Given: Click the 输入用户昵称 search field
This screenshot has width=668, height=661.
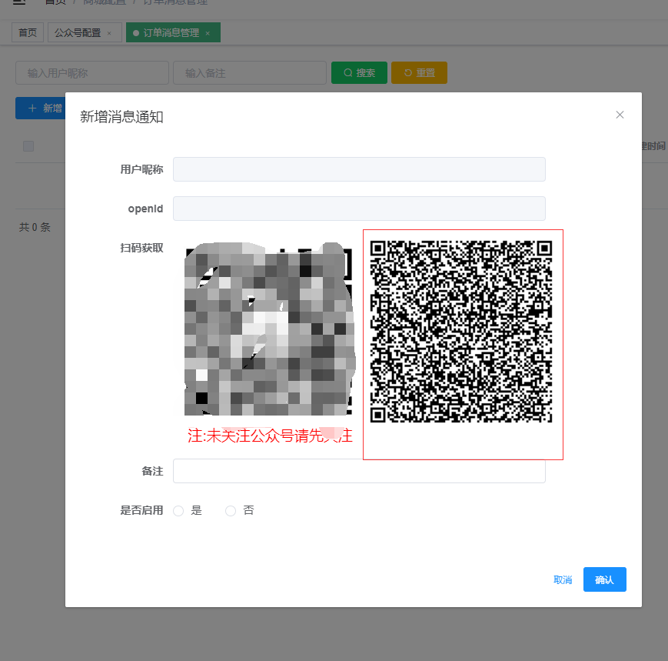Looking at the screenshot, I should (x=92, y=73).
